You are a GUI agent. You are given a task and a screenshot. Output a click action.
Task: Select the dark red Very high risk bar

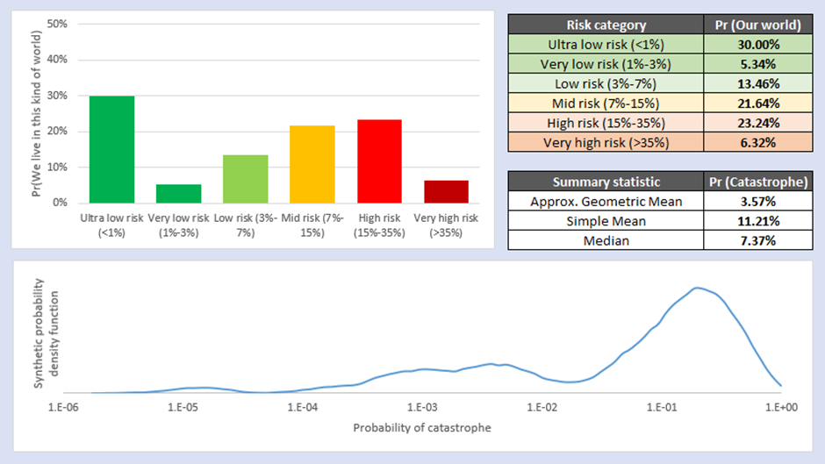[x=447, y=191]
